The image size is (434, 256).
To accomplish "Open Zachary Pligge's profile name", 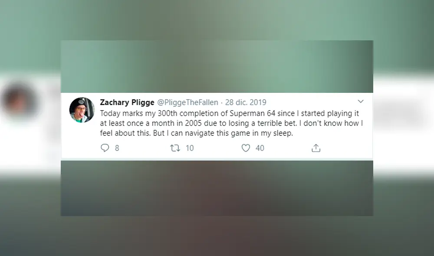I will (127, 102).
